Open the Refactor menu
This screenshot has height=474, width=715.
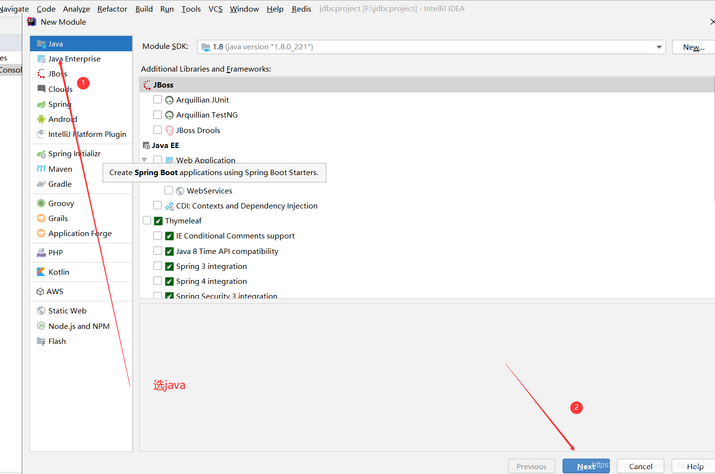click(x=112, y=9)
